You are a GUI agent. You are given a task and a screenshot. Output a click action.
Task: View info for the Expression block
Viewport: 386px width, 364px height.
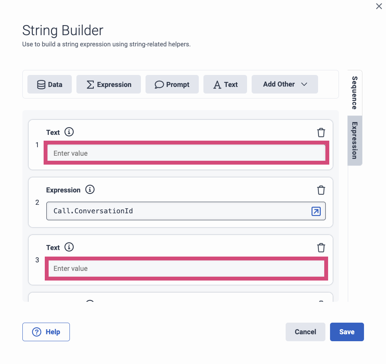coord(90,189)
